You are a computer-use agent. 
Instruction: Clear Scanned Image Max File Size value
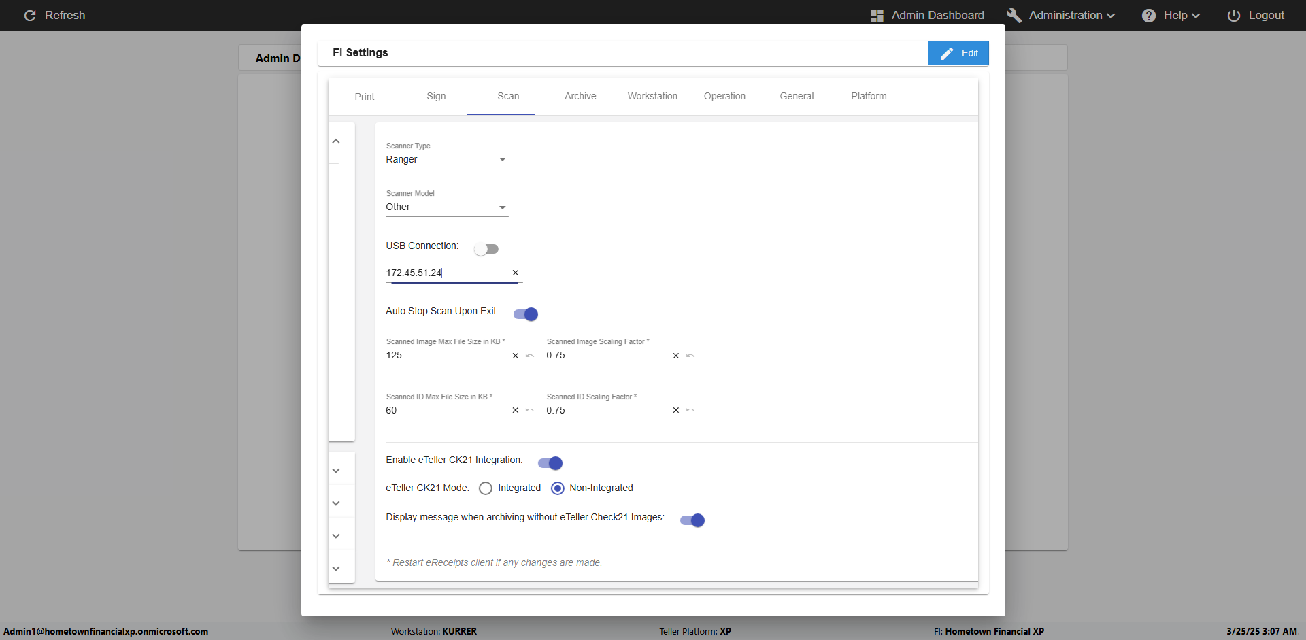click(515, 356)
